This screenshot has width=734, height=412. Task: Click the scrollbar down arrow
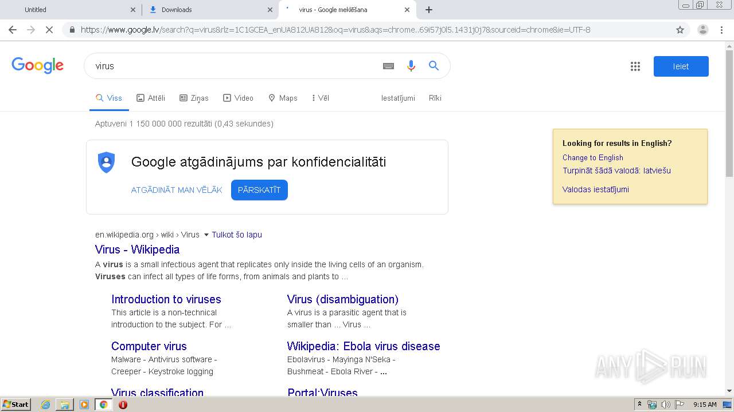(729, 391)
